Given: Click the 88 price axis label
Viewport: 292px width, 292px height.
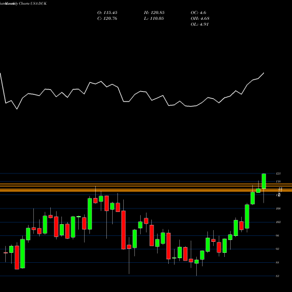Looking at the screenshot, I should pos(277,262).
